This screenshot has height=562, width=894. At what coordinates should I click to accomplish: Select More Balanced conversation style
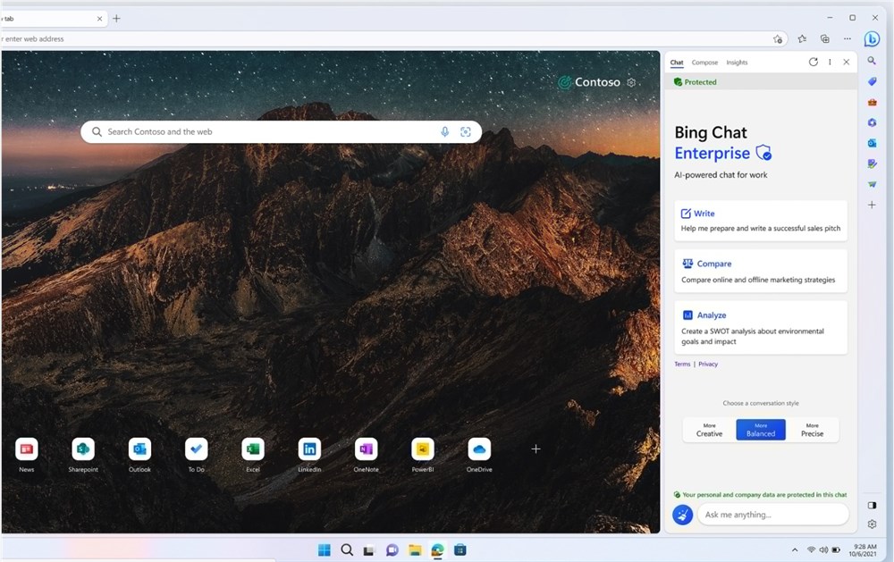coord(761,430)
